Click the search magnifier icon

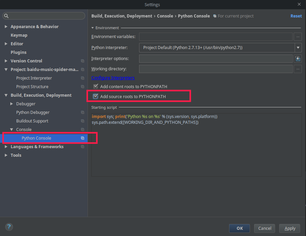tap(7, 16)
